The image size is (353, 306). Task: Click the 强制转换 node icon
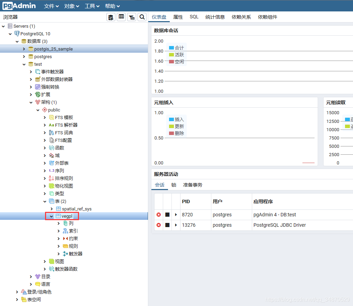38,87
